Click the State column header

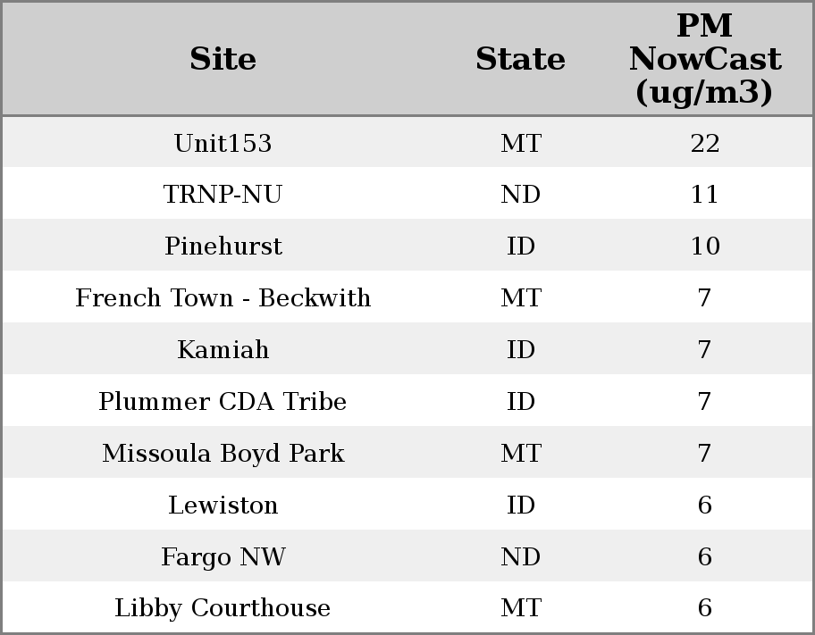520,60
